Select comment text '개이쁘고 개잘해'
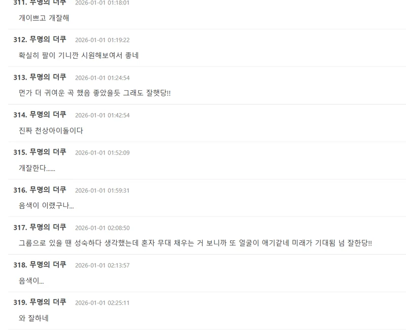 click(x=44, y=18)
